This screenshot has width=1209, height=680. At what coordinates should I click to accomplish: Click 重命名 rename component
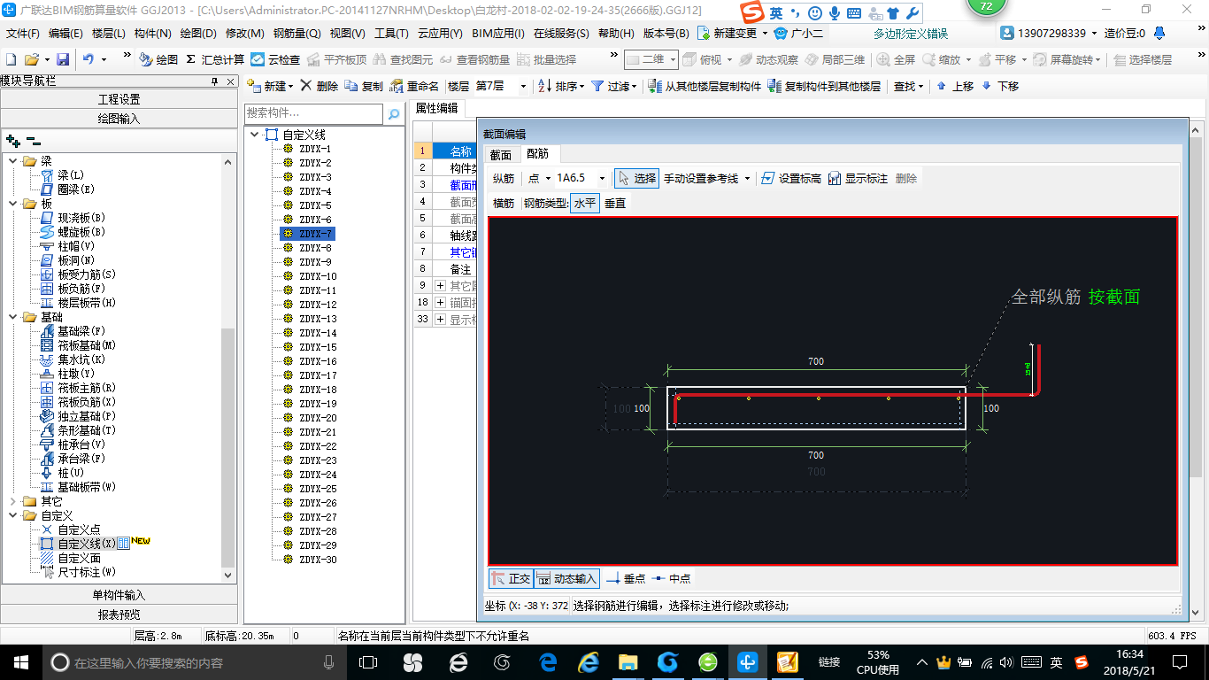point(415,86)
